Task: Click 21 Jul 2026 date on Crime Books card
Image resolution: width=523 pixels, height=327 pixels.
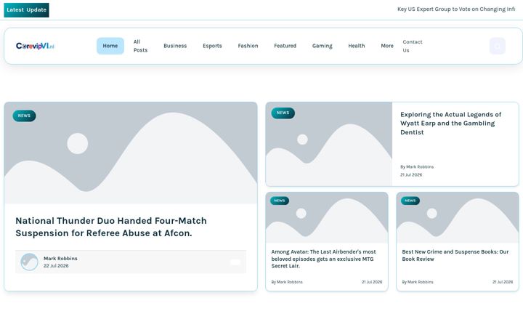Action: point(503,282)
